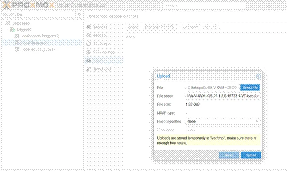Viewport: 287px width, 171px height.
Task: Select local-lvm (tmgprox1) storage
Action: 38,49
